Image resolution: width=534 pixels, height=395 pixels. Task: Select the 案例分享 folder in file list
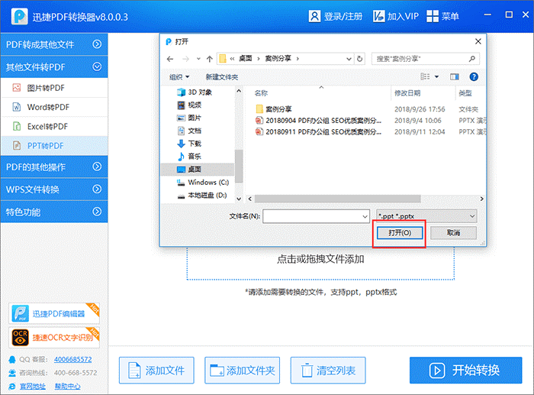(273, 109)
